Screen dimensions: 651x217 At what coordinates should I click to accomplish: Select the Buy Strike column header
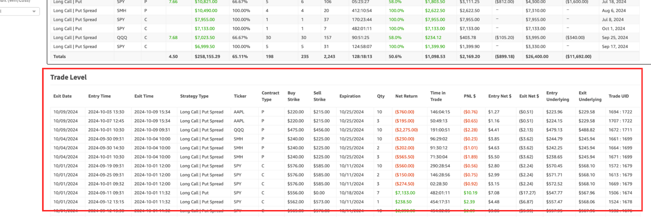[293, 96]
